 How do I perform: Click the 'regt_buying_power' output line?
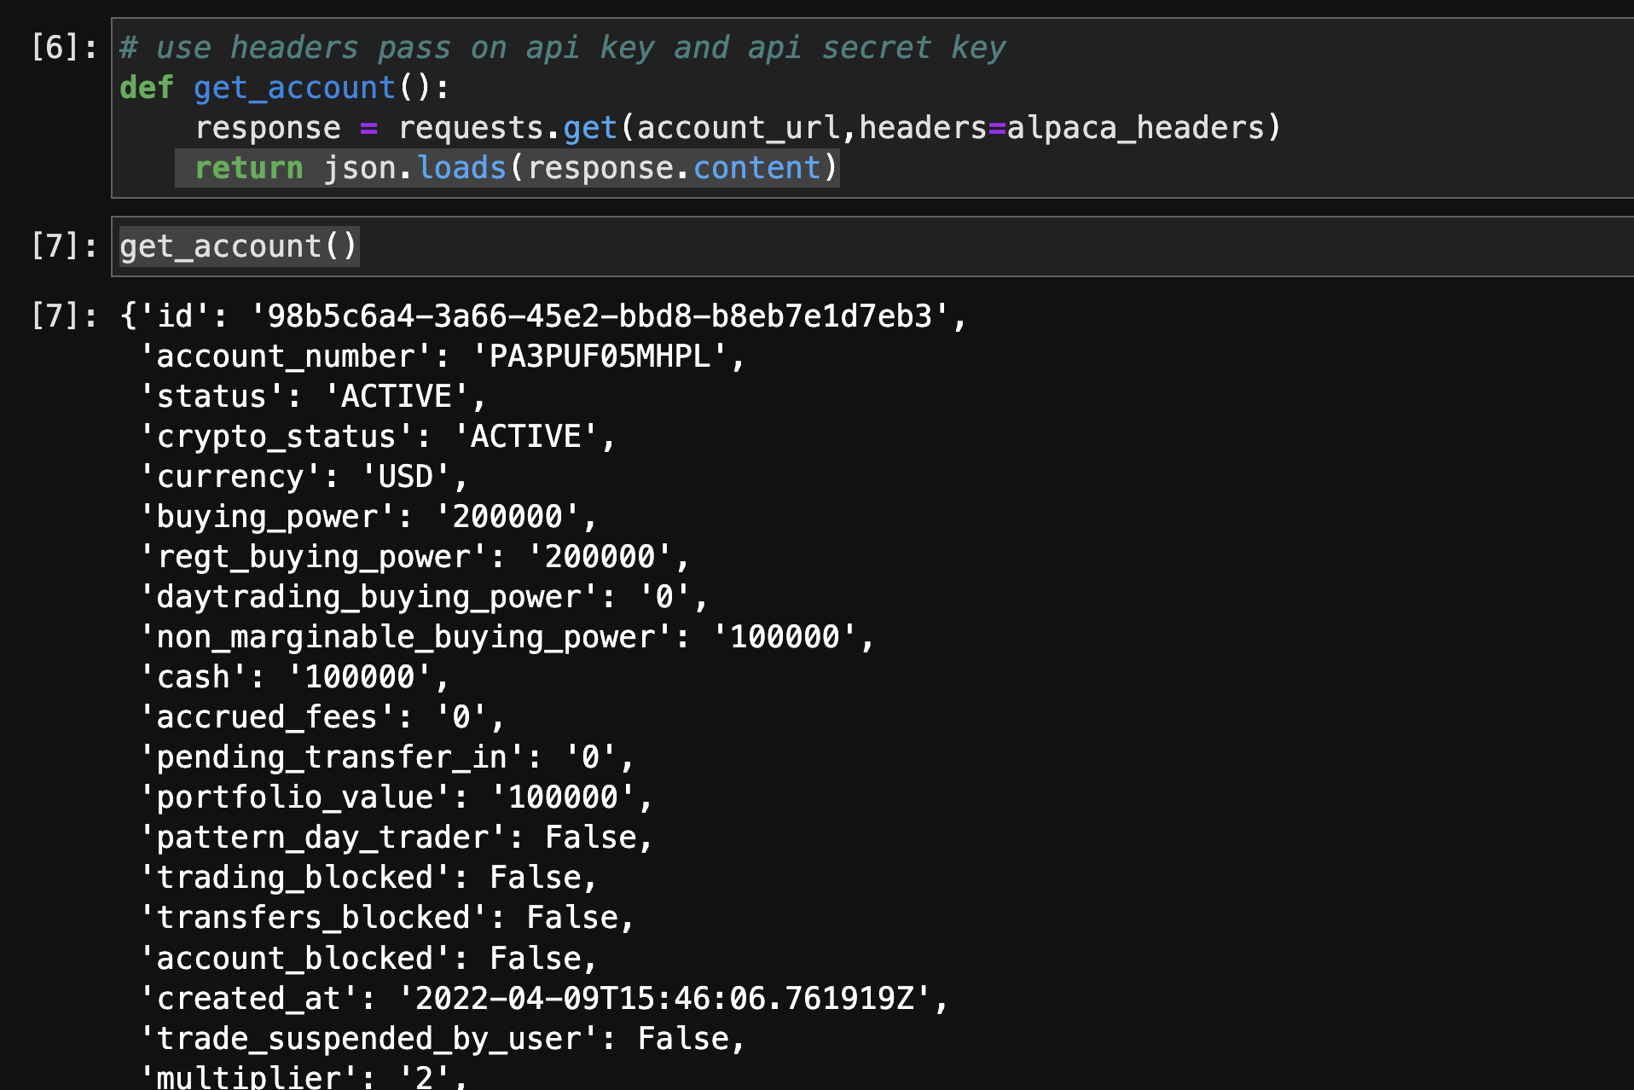[414, 557]
